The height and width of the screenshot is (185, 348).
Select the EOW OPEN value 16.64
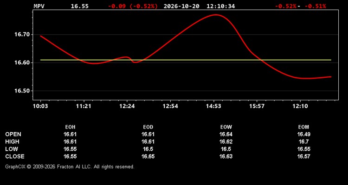pos(226,134)
